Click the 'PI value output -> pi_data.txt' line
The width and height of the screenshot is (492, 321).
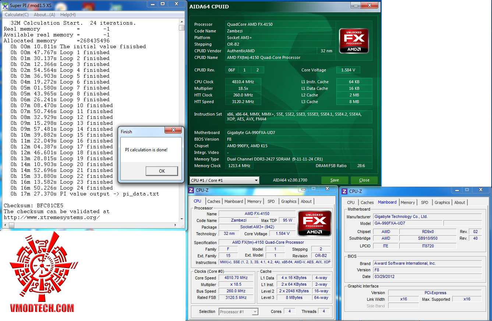pos(85,194)
